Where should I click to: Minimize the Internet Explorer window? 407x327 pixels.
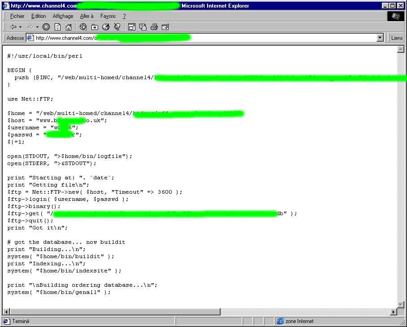click(386, 5)
